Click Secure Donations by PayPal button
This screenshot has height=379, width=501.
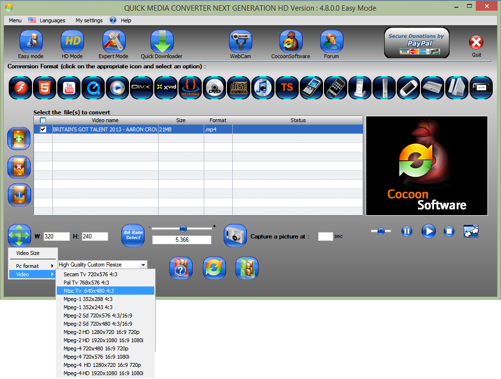[x=417, y=43]
